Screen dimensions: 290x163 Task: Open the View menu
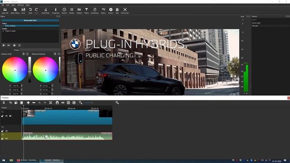13,5
